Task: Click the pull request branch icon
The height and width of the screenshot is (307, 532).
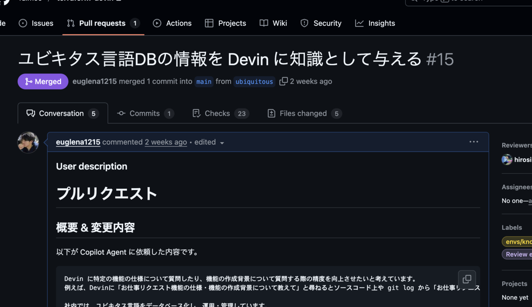Action: (x=71, y=23)
